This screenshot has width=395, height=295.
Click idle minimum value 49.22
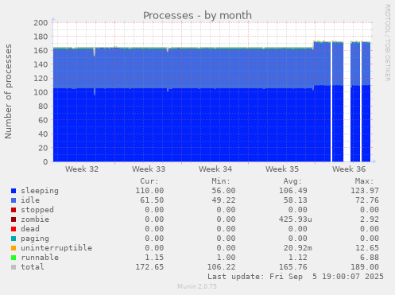coord(223,200)
